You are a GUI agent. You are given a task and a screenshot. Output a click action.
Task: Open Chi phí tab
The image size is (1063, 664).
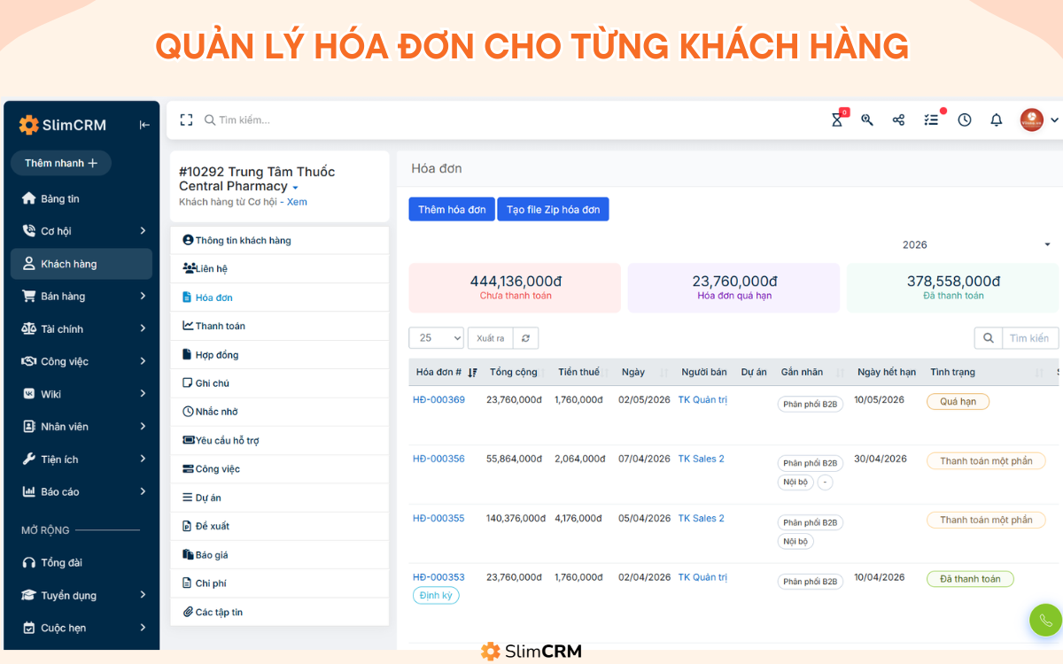pos(279,583)
